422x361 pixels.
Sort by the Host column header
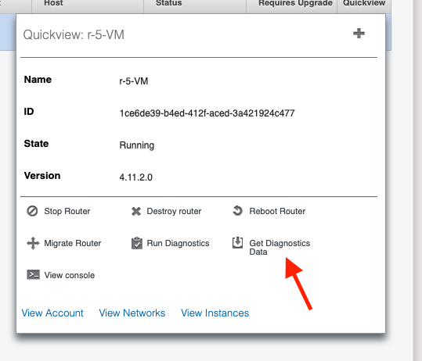(53, 3)
